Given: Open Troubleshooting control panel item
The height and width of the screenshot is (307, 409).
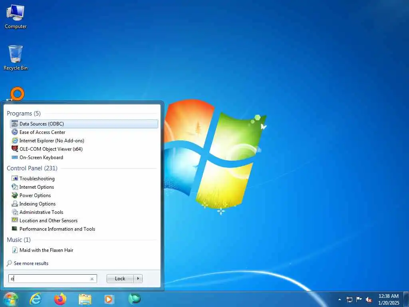Looking at the screenshot, I should pos(84,179).
